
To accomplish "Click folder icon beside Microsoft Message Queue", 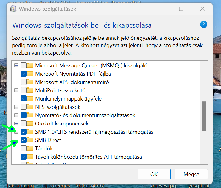I will (x=30, y=65).
